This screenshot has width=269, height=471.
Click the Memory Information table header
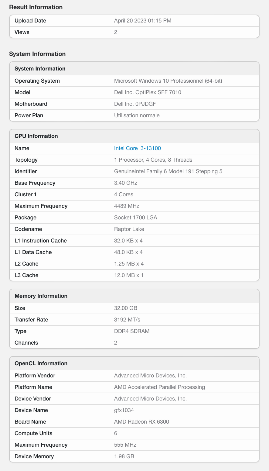(x=41, y=296)
